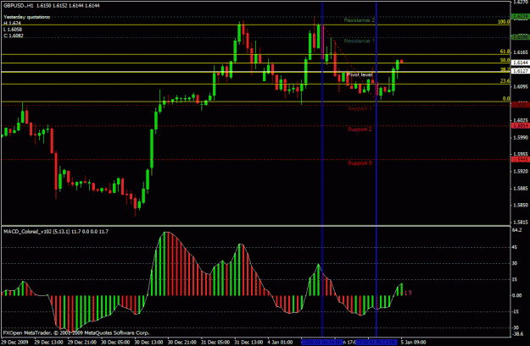Select the Fibonacci '61.8' level label

tap(505, 52)
